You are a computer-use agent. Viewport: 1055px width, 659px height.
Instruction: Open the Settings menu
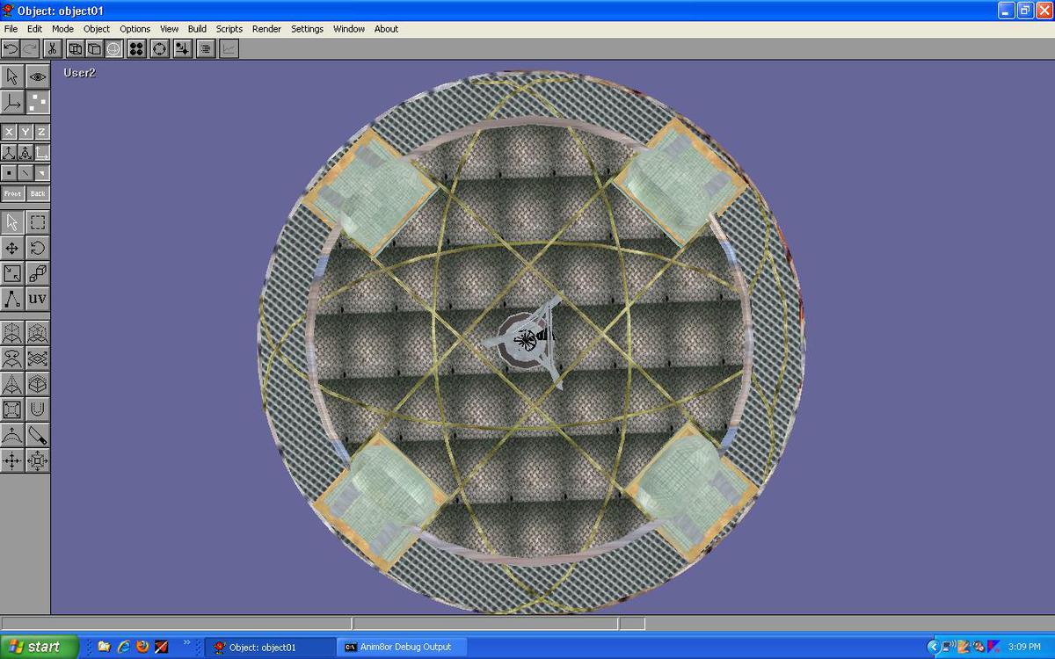click(x=308, y=29)
